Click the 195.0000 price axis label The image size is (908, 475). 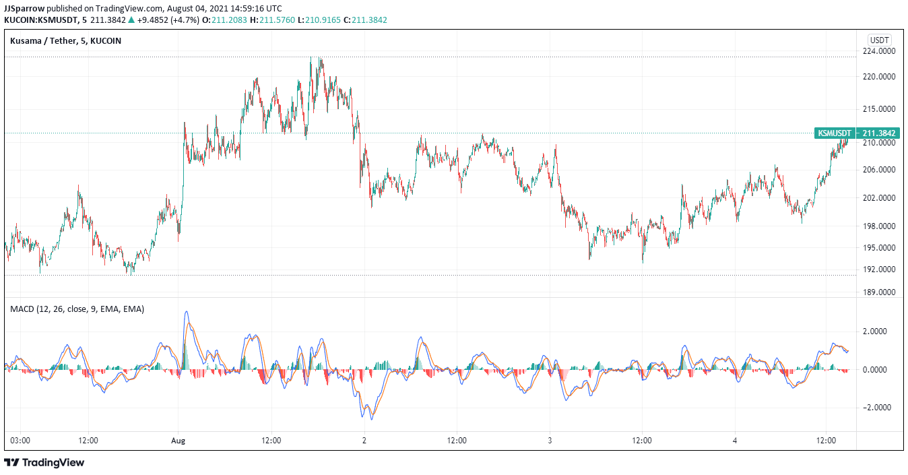(x=880, y=248)
